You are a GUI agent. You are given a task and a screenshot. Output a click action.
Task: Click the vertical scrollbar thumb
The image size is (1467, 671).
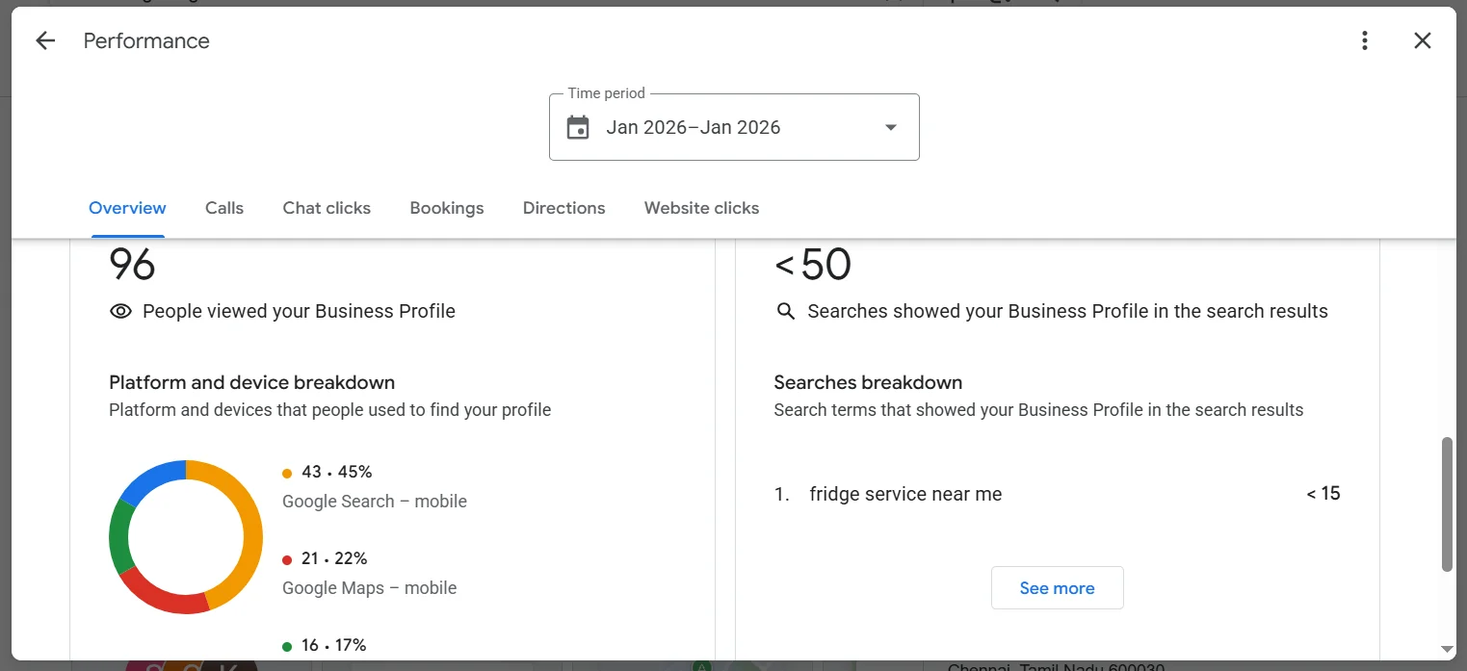pyautogui.click(x=1447, y=504)
